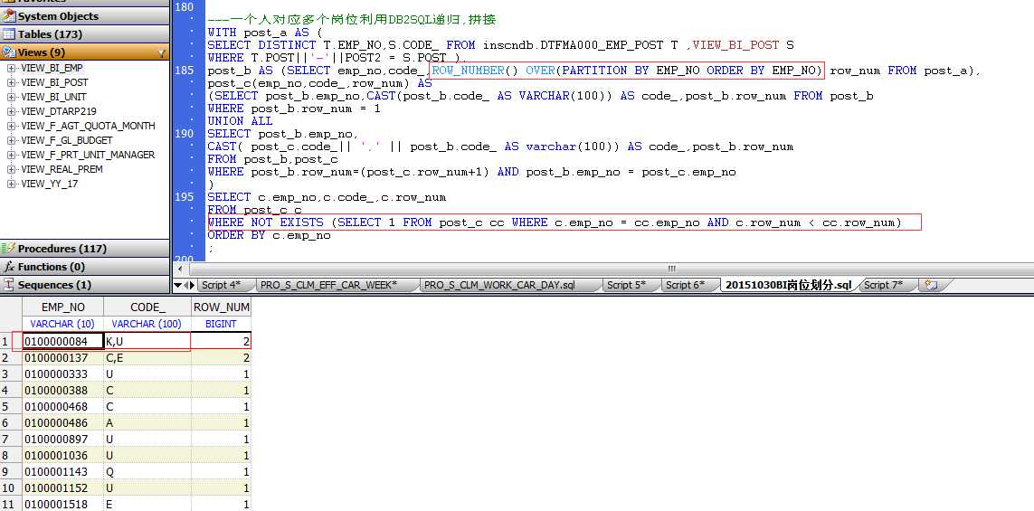Screen dimensions: 1034x511
Task: Click cell 0100000137 in results grid
Action: tap(62, 357)
